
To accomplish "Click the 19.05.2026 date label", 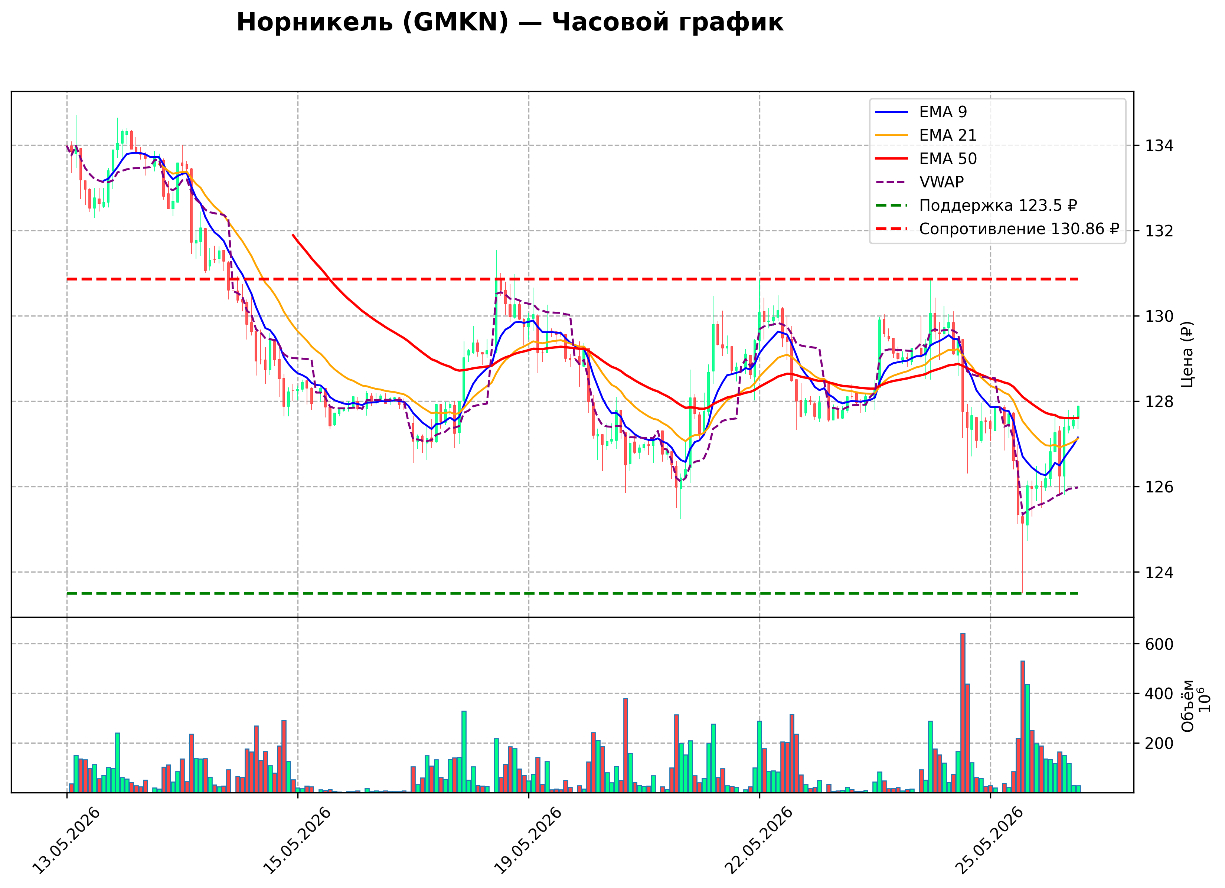I will pos(528,841).
